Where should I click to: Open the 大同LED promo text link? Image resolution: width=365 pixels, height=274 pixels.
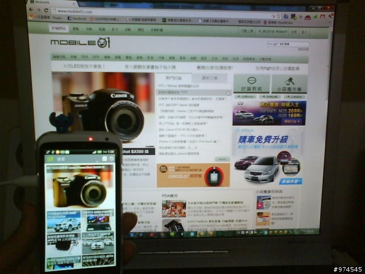click(84, 66)
